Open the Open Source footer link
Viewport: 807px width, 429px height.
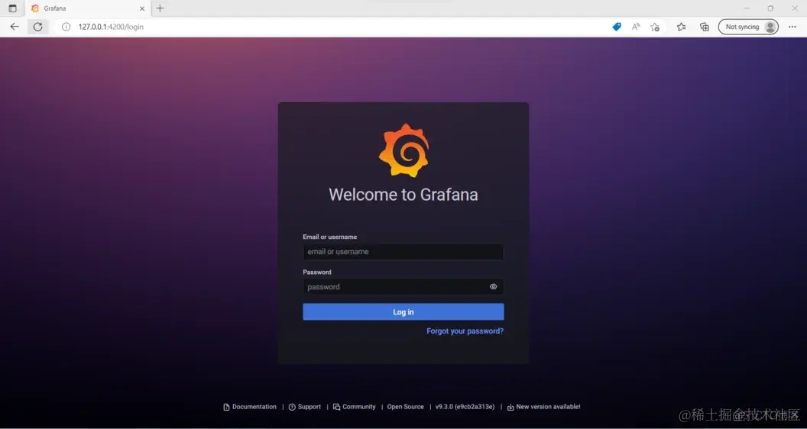coord(406,406)
